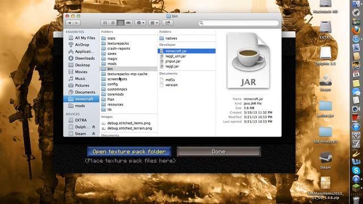Open Downloads in the sidebar
The height and width of the screenshot is (204, 363).
pyautogui.click(x=82, y=58)
